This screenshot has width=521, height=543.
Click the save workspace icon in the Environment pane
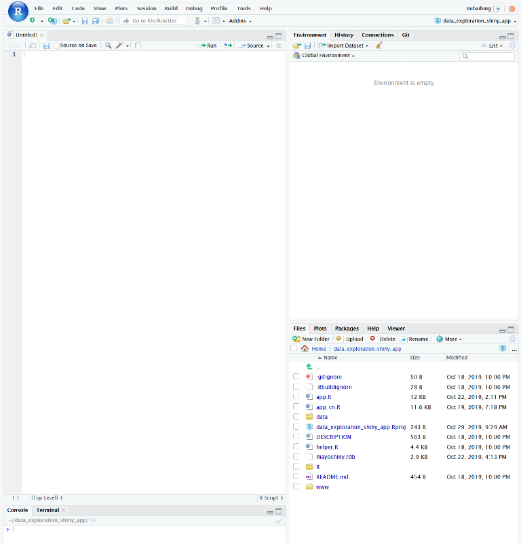tap(307, 45)
